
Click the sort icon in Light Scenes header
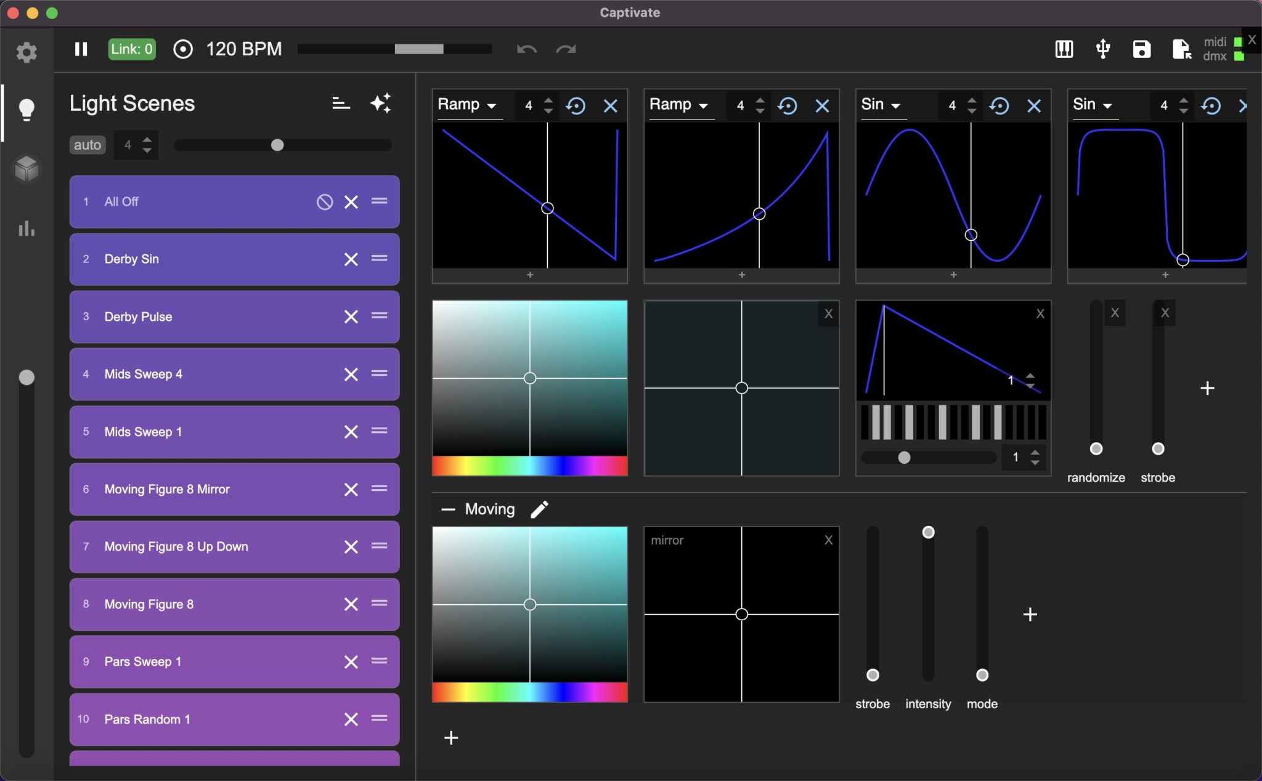pos(341,103)
